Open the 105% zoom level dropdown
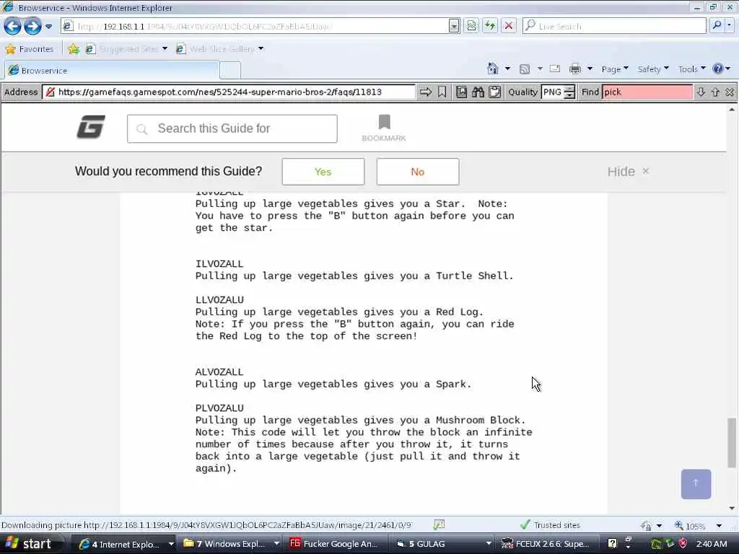739x554 pixels. [719, 526]
